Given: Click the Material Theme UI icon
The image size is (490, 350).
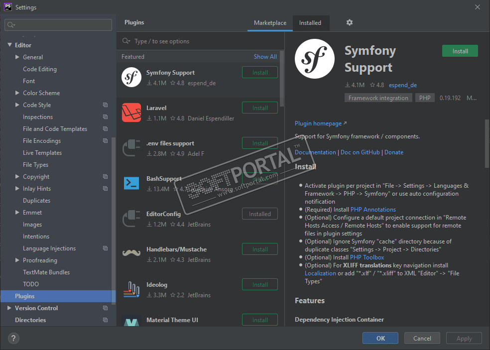Looking at the screenshot, I should [131, 321].
